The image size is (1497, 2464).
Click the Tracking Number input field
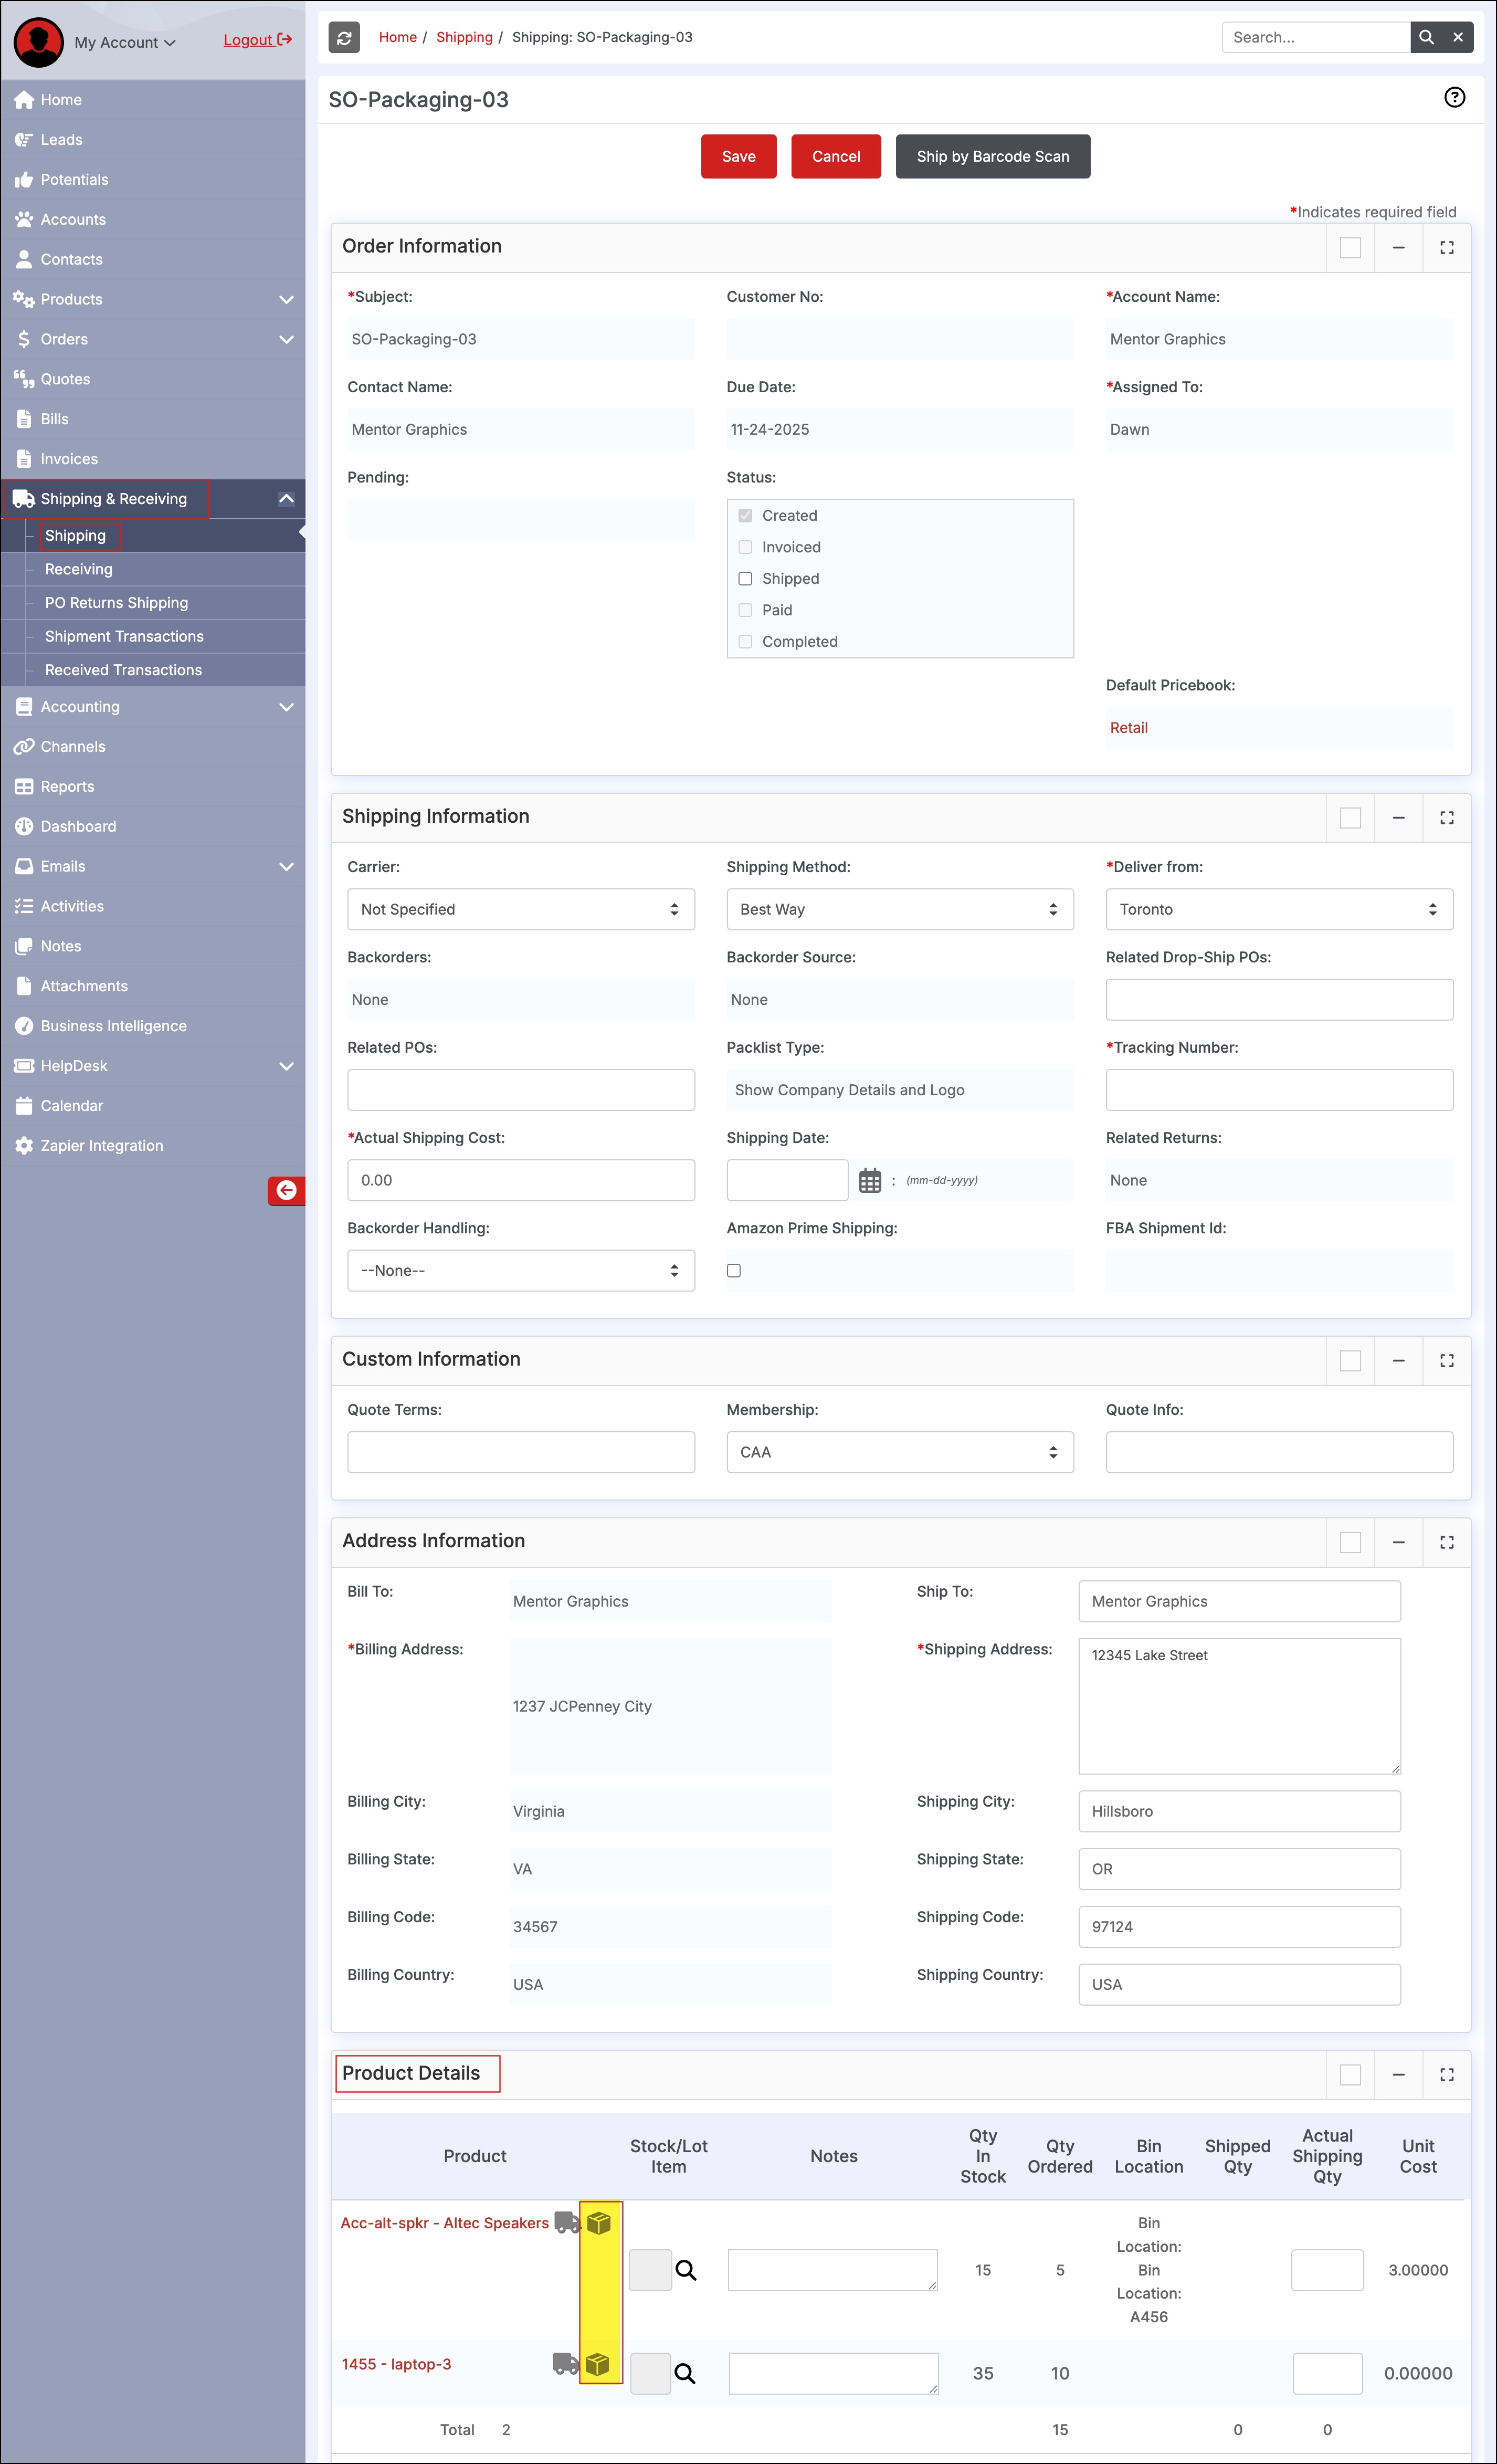pos(1278,1090)
